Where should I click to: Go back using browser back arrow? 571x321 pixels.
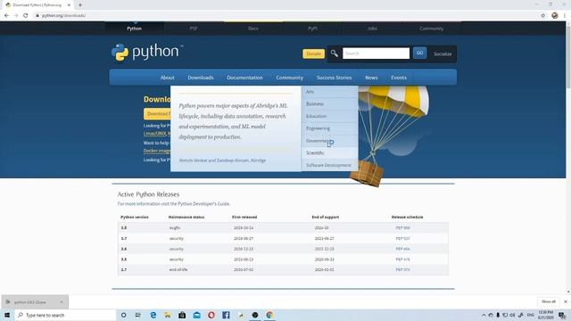point(6,16)
